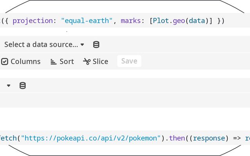Click the 'projection' keyword in the code cell
Viewport: 250px width, 156px height.
tap(32, 21)
